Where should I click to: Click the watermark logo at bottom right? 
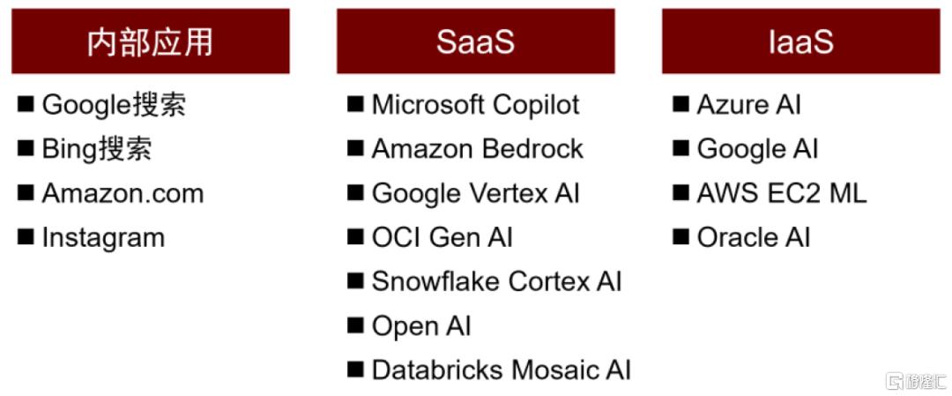(916, 381)
